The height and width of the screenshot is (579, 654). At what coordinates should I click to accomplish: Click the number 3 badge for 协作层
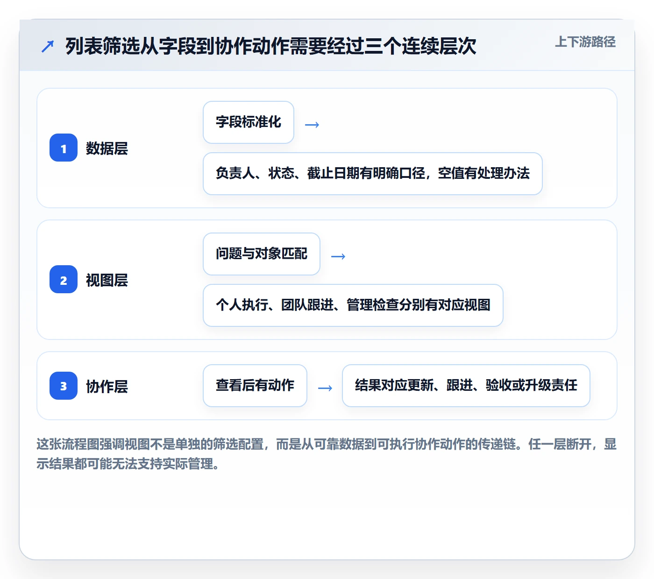(64, 386)
